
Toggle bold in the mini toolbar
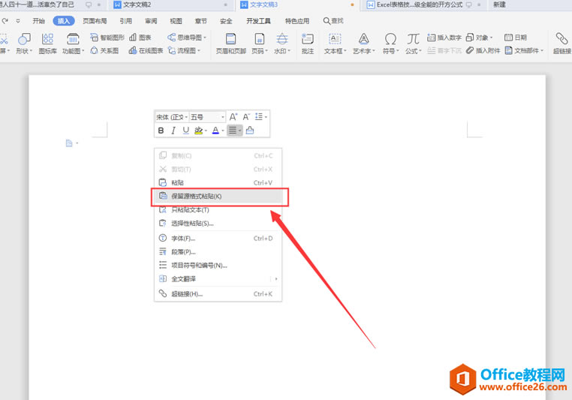point(161,131)
